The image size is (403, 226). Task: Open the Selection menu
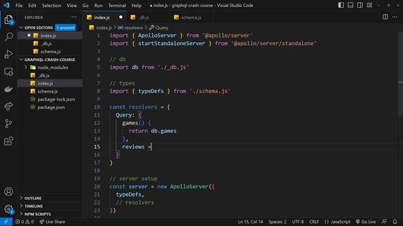pyautogui.click(x=52, y=6)
